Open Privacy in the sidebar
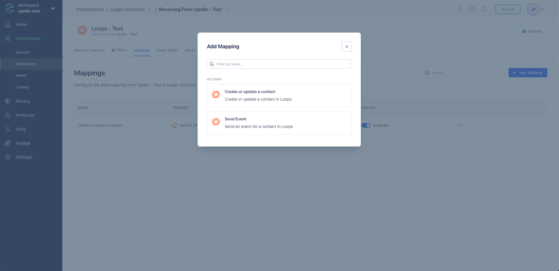Screen dimensions: 559x271 (23, 101)
